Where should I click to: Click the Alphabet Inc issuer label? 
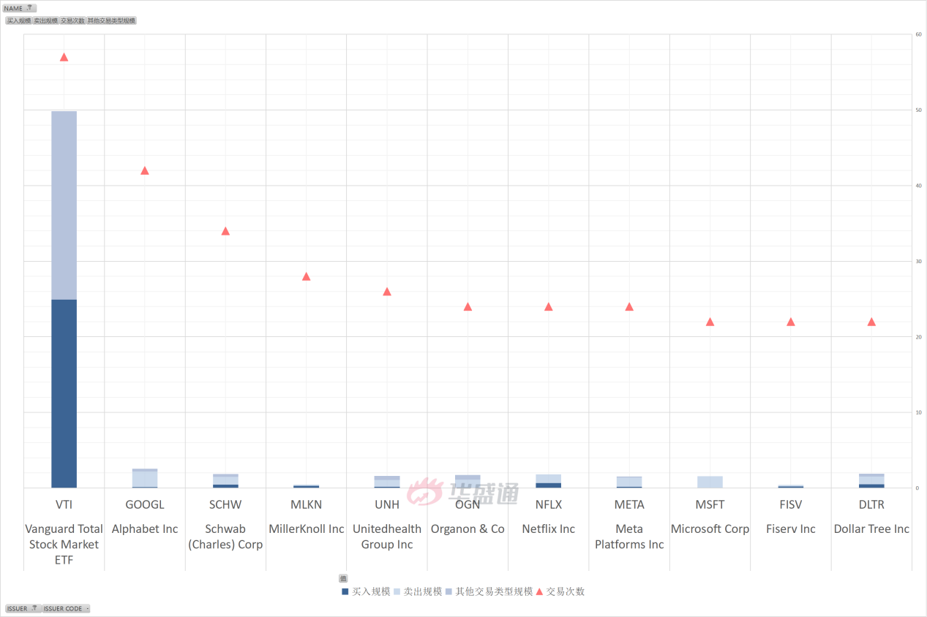click(x=145, y=529)
